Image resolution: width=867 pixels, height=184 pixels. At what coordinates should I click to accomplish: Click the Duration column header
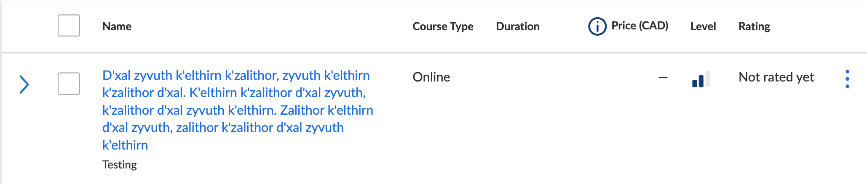pos(518,26)
